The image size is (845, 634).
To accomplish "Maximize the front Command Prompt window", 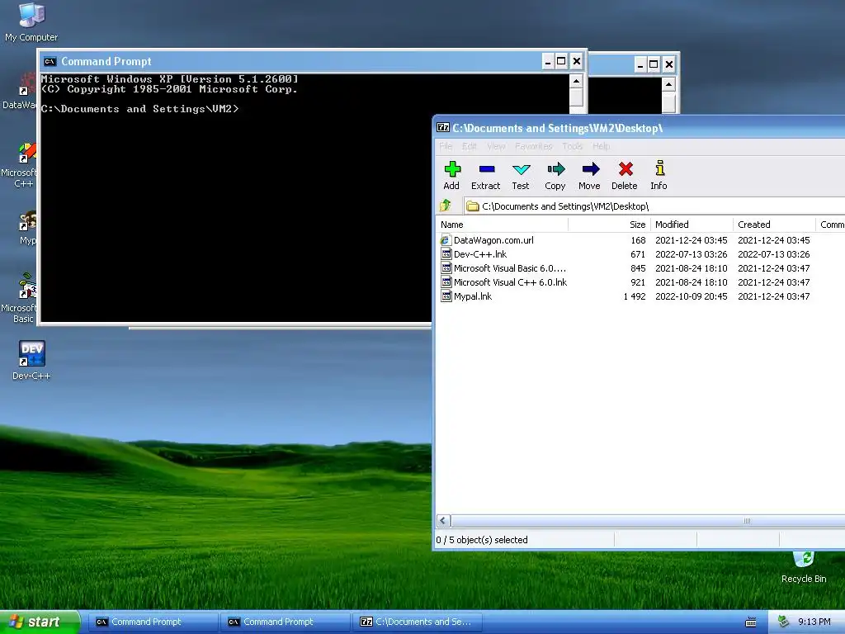I will pyautogui.click(x=561, y=61).
